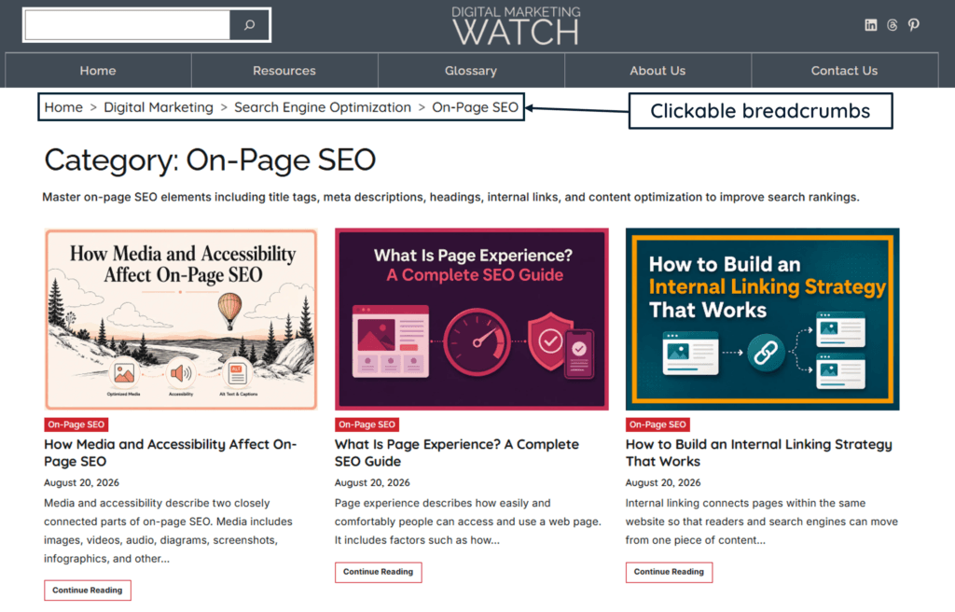Click excerpt starting 'Internal linking connects pages'
955x612 pixels.
[762, 522]
